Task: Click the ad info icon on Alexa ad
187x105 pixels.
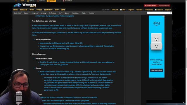Action: [x=164, y=16]
